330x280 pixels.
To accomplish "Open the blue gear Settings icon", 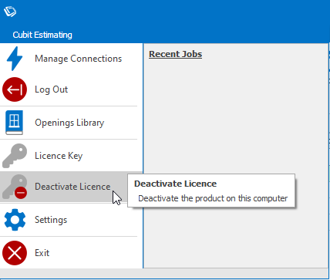I will [x=15, y=220].
